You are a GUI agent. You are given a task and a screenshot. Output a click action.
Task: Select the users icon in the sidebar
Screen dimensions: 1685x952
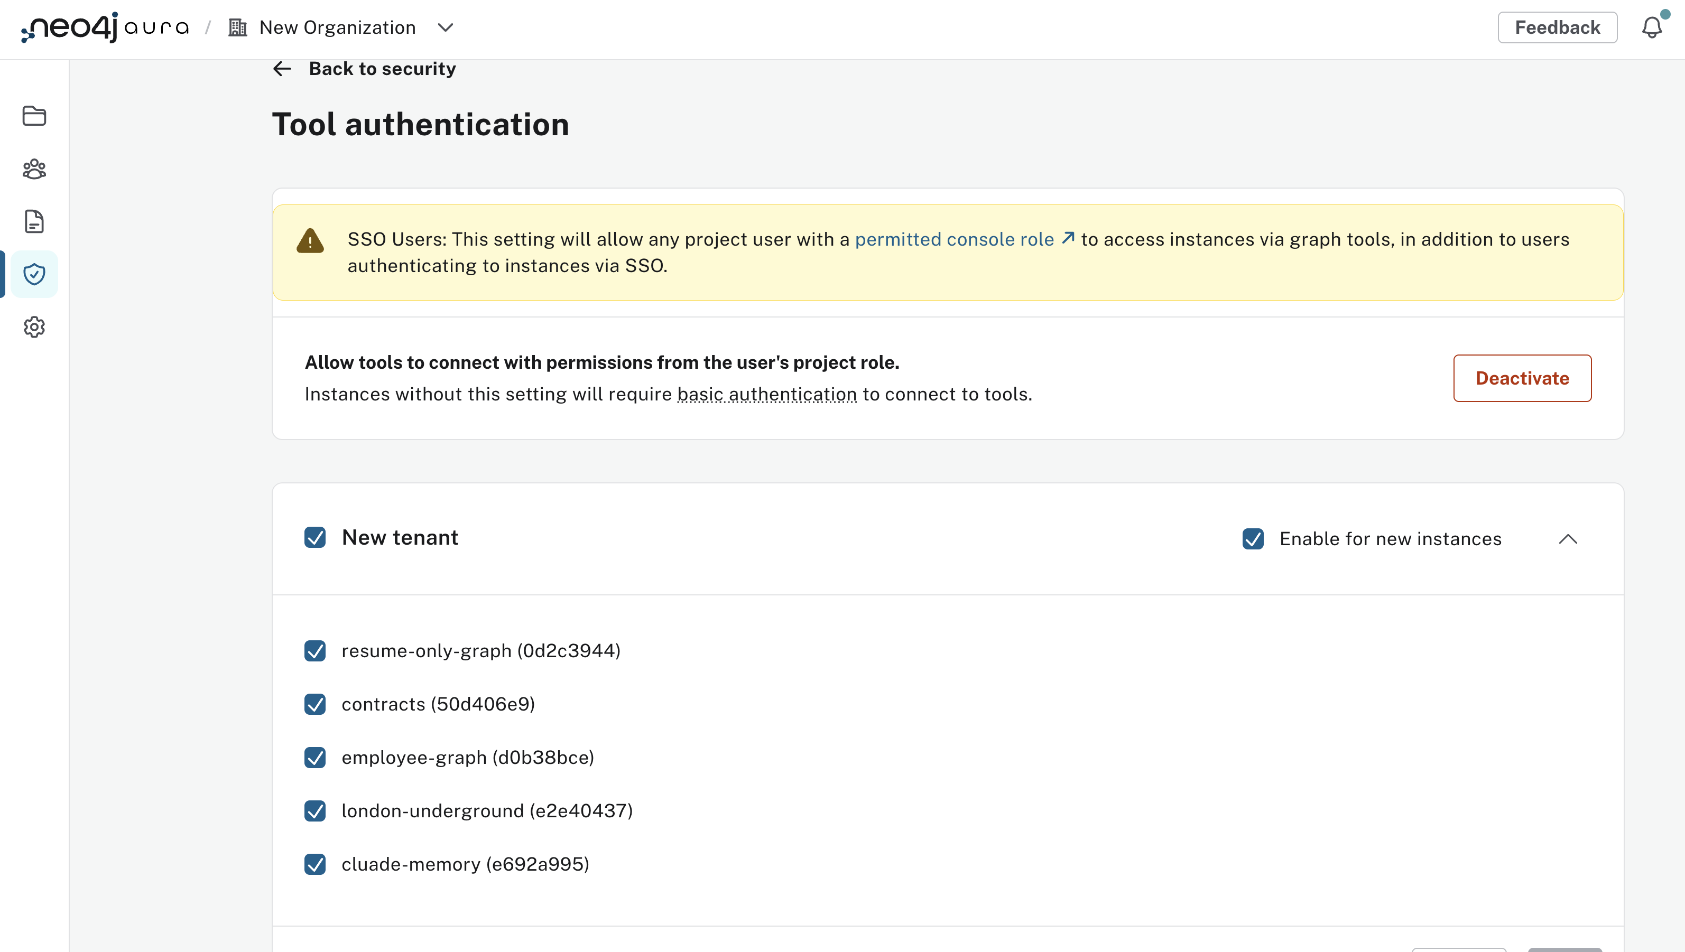coord(33,170)
